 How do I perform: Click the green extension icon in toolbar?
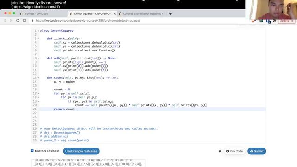(261, 21)
